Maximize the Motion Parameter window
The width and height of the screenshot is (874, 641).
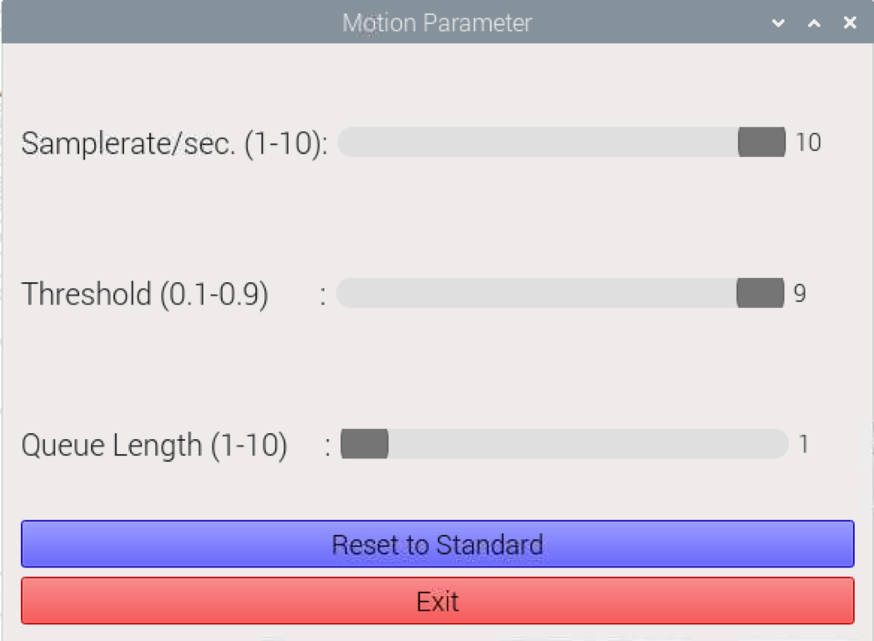(x=814, y=23)
